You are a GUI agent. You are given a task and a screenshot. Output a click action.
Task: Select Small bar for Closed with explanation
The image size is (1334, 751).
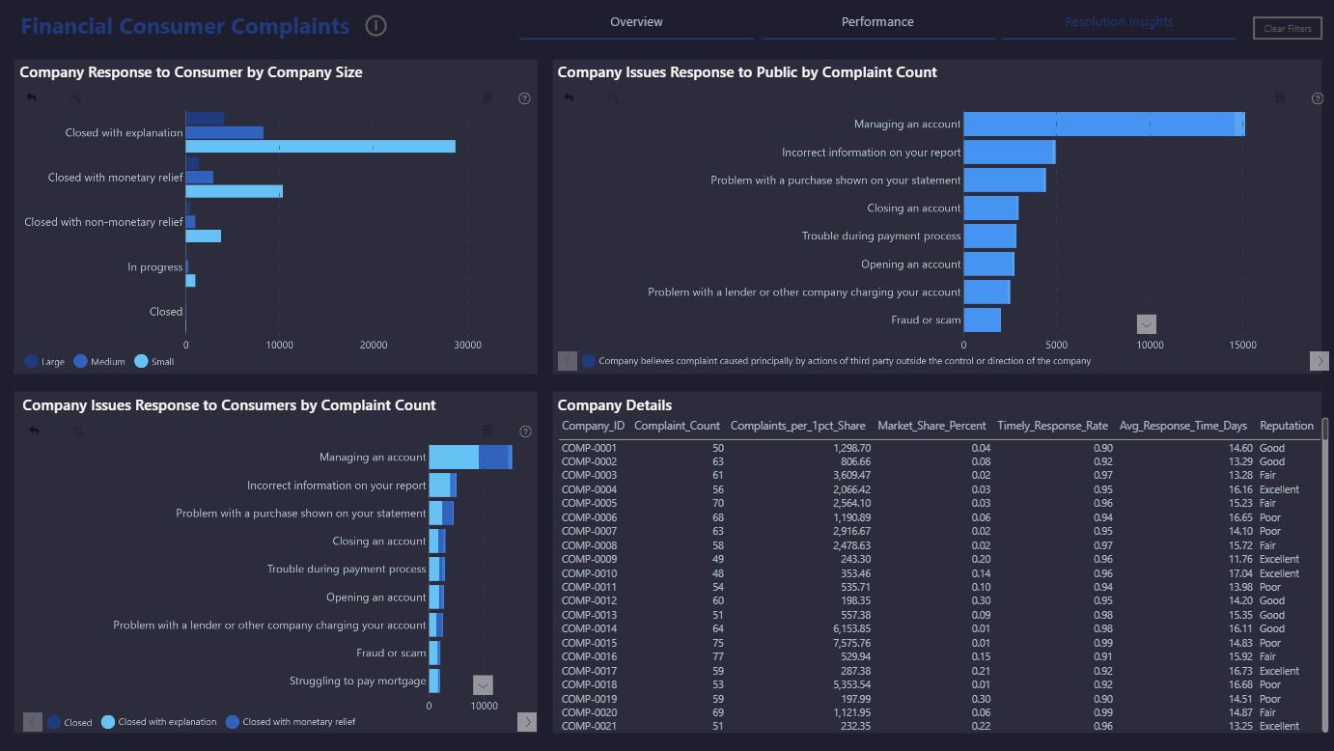click(320, 147)
